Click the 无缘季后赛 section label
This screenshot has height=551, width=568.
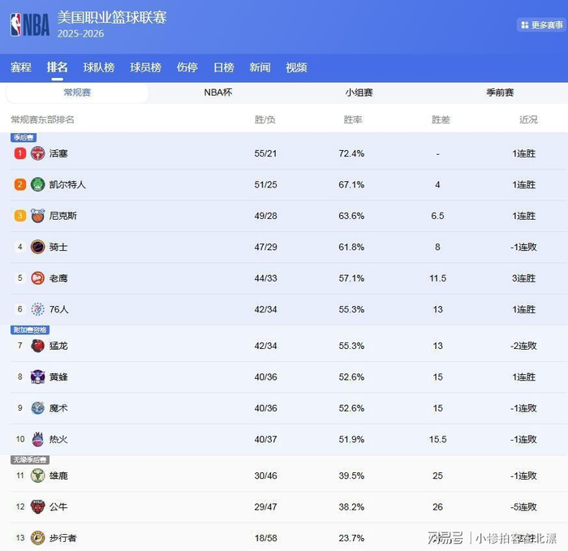(30, 460)
